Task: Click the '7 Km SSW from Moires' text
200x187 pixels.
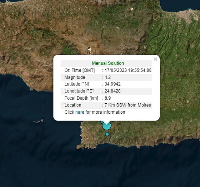Action: click(x=128, y=105)
